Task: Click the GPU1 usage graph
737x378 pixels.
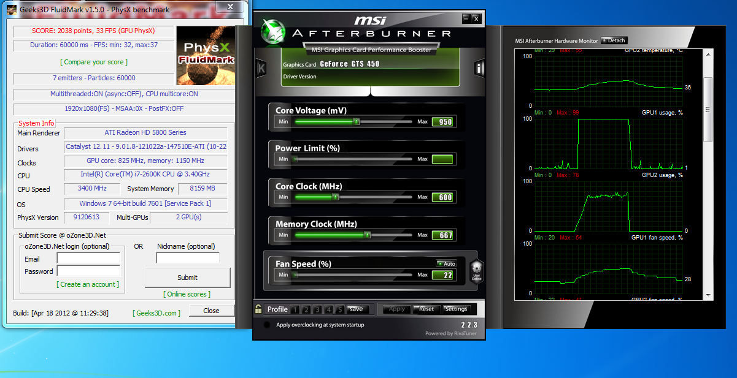Action: click(x=609, y=143)
